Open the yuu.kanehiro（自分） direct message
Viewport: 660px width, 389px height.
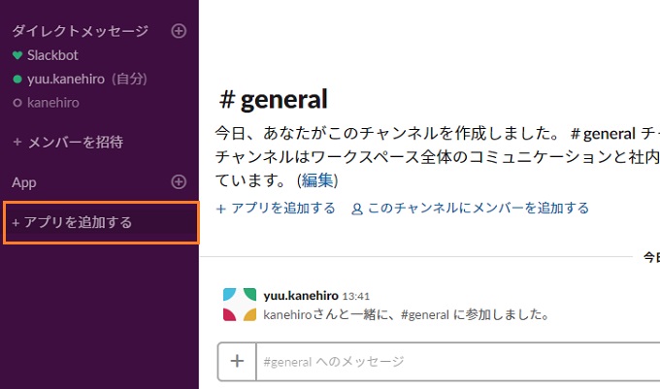[85, 79]
